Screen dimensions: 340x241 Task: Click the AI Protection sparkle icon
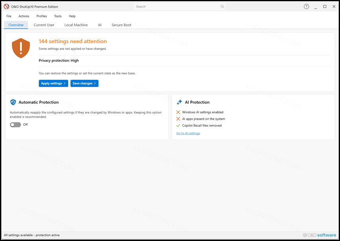179,102
